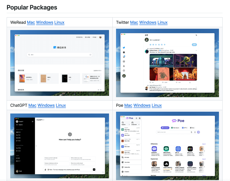Click 'Design a database schema' suggestion card
The height and width of the screenshot is (181, 230).
56,164
